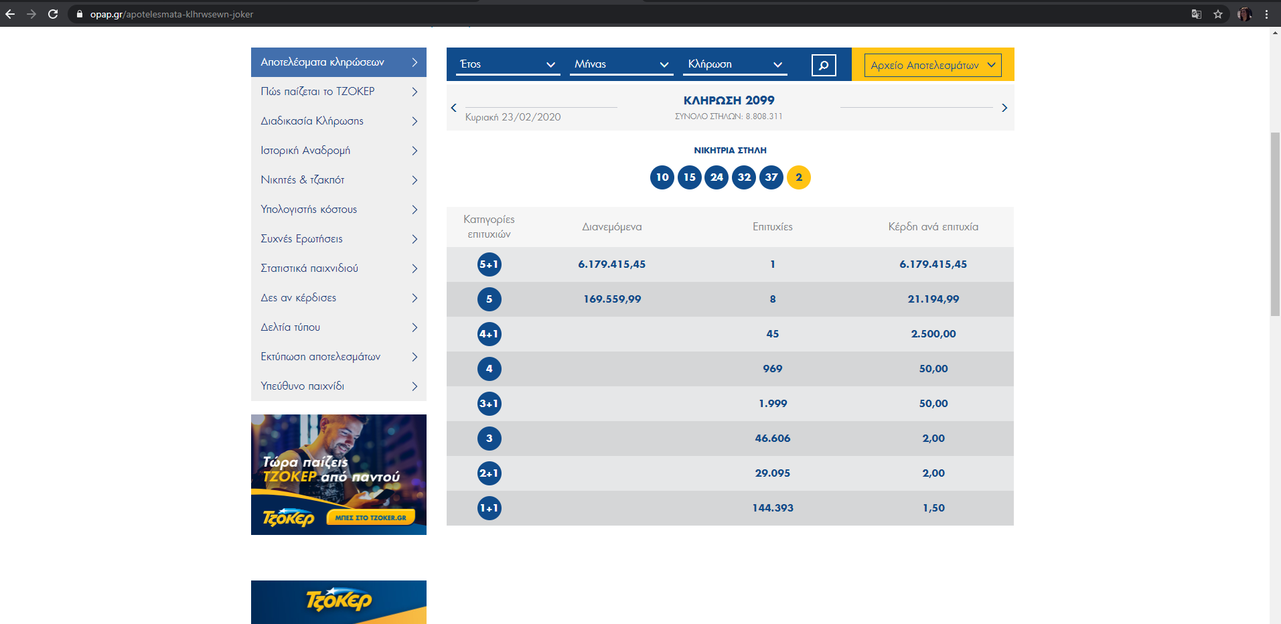The width and height of the screenshot is (1281, 624).
Task: Go to next draw arrow
Action: 1004,108
